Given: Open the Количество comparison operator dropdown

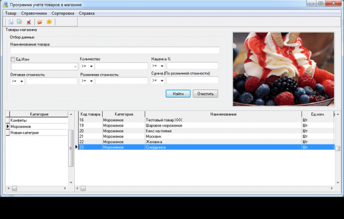Looking at the screenshot, I should pos(87,66).
